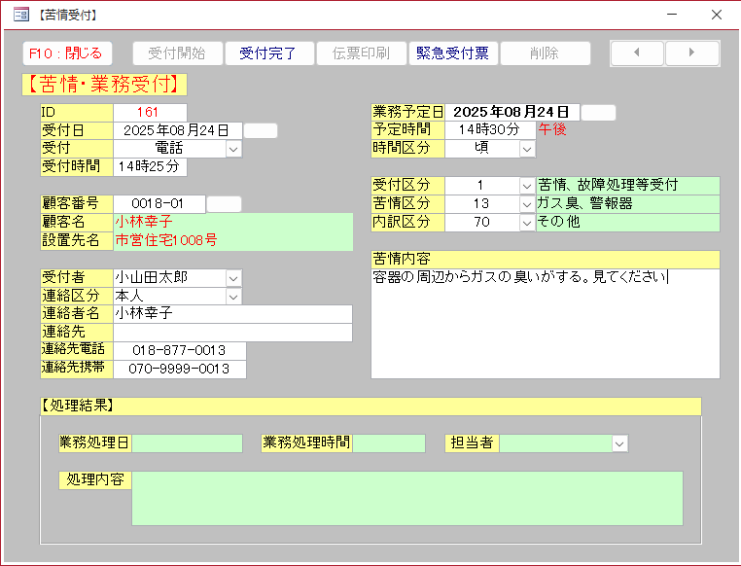
Task: Open the 受付者 dropdown list
Action: tap(233, 278)
